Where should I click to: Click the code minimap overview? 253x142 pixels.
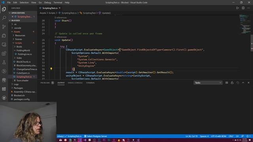coord(245,24)
